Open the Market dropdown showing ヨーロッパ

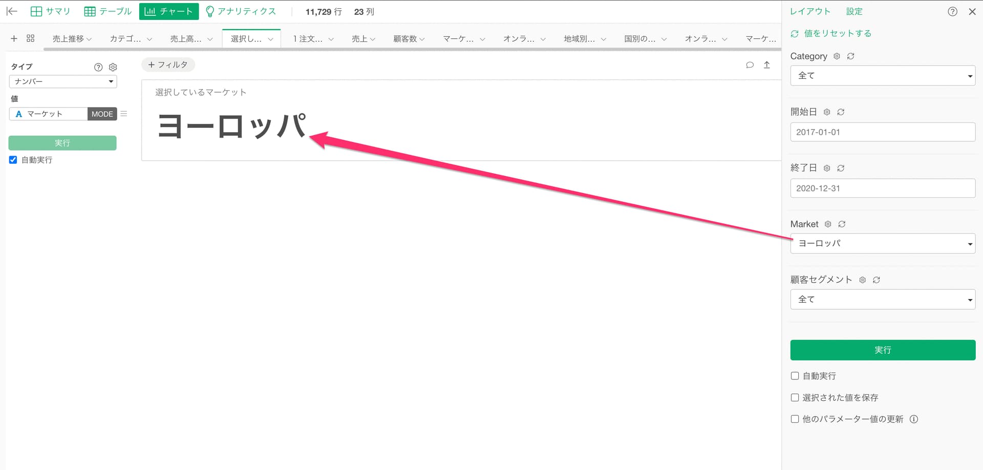(x=882, y=244)
